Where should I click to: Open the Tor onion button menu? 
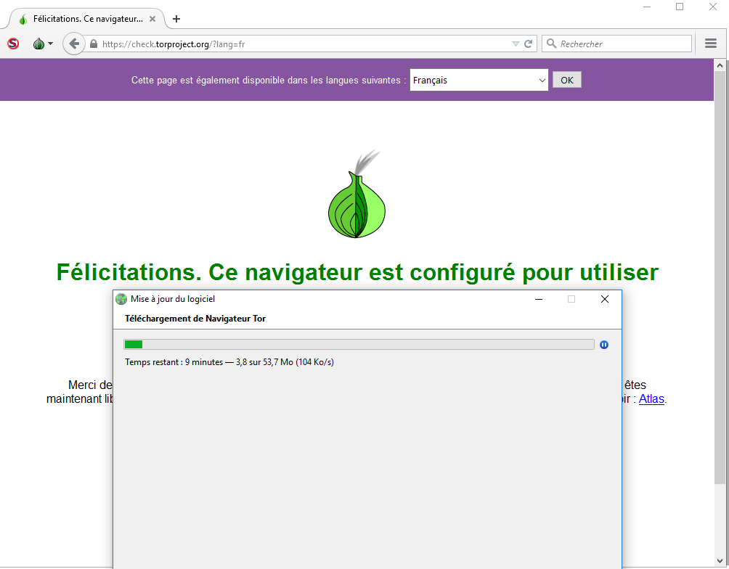[43, 44]
